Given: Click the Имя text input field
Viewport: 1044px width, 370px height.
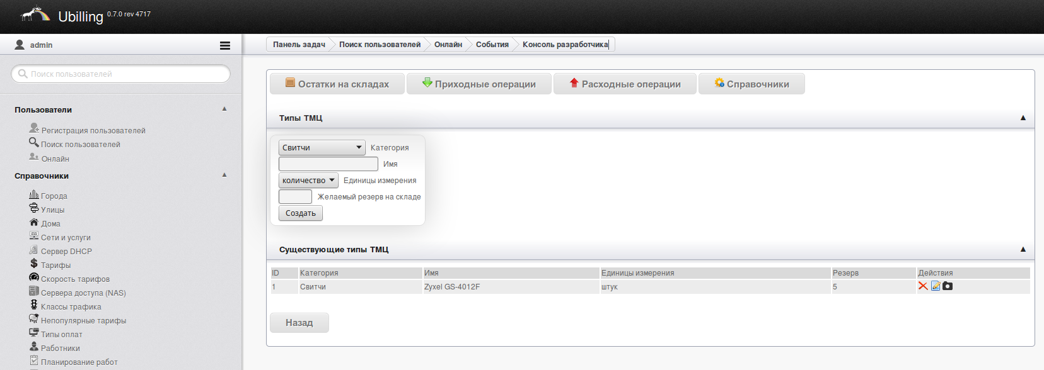Looking at the screenshot, I should point(328,164).
